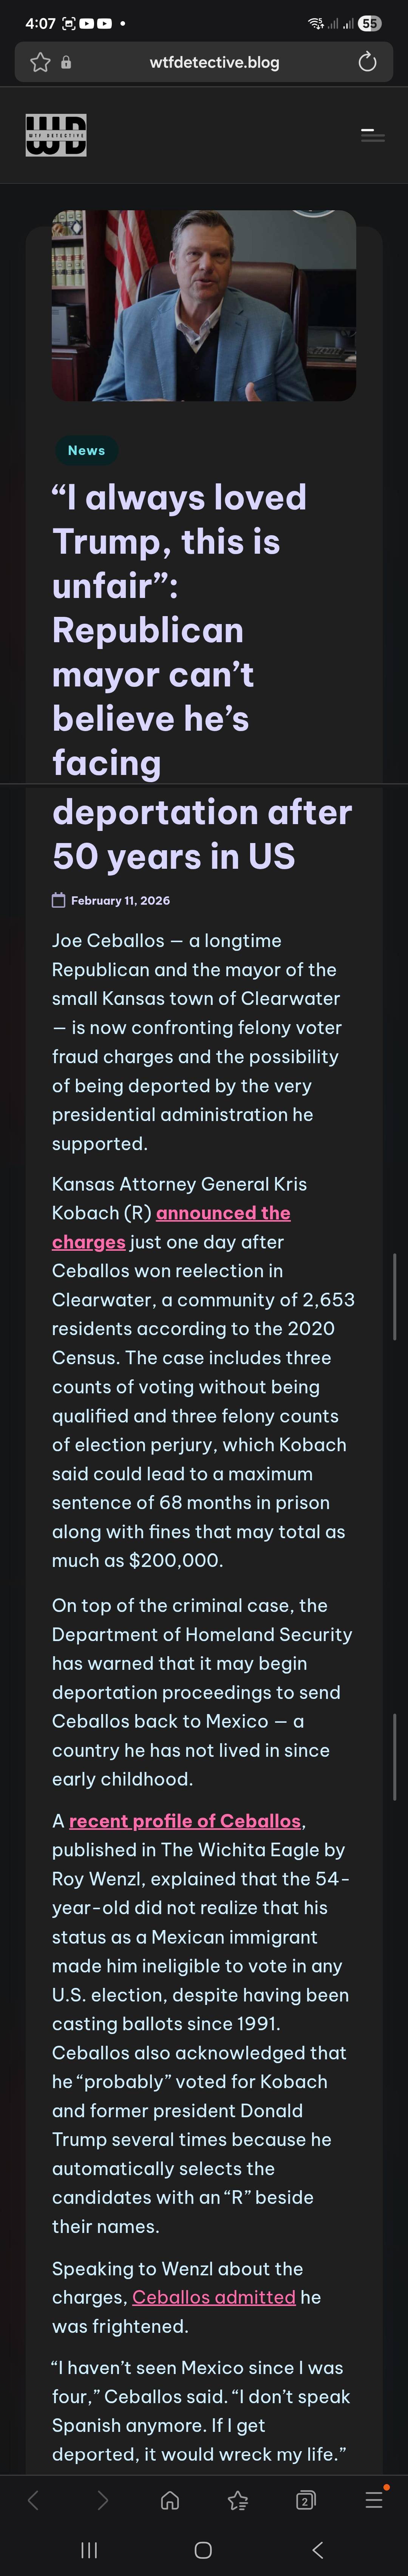The width and height of the screenshot is (408, 2576).
Task: Tap the wtfdetective.blog address field
Action: (x=214, y=62)
